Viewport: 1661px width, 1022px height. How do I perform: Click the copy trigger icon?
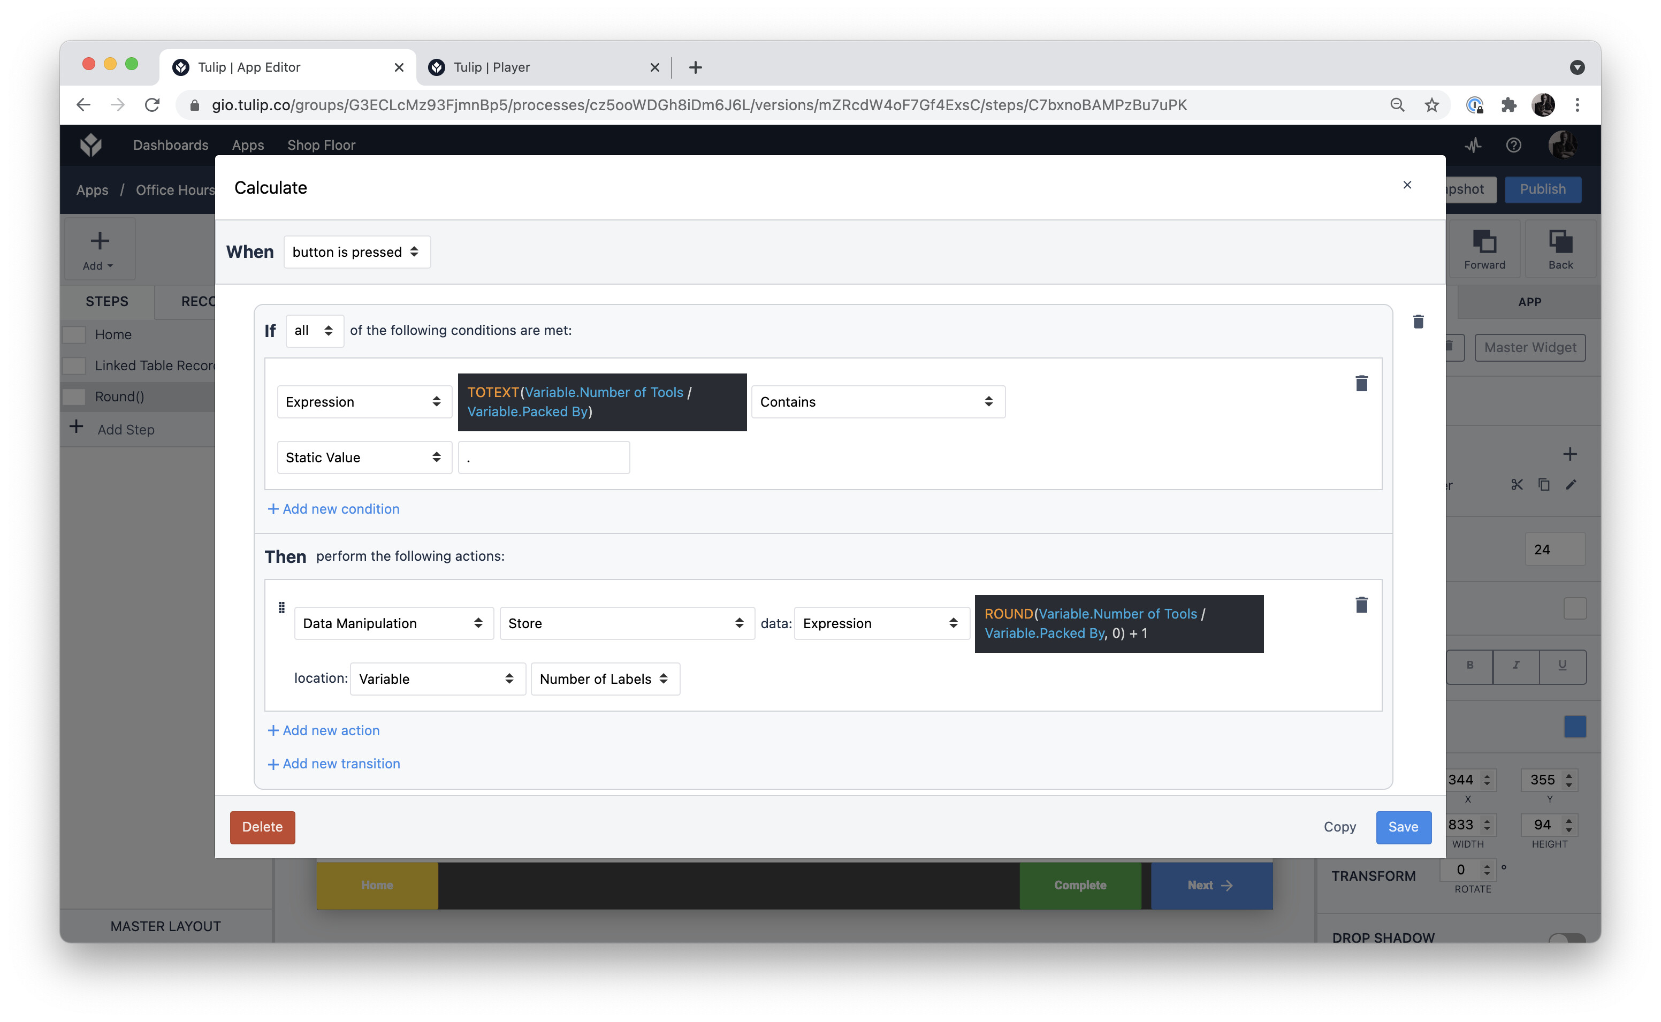1543,485
